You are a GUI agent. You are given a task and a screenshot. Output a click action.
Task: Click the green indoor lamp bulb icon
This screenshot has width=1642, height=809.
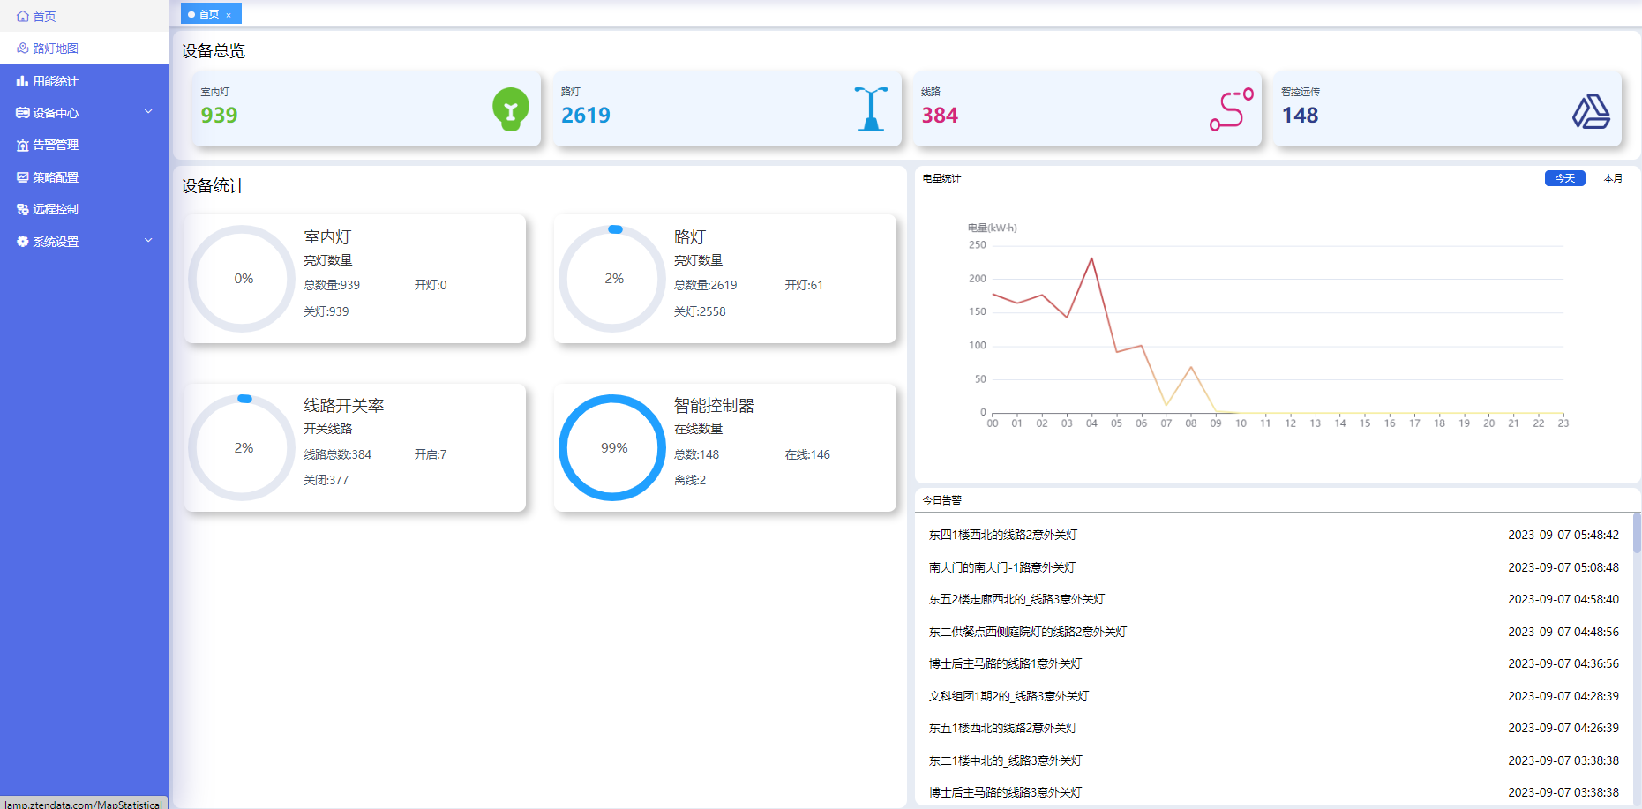510,109
